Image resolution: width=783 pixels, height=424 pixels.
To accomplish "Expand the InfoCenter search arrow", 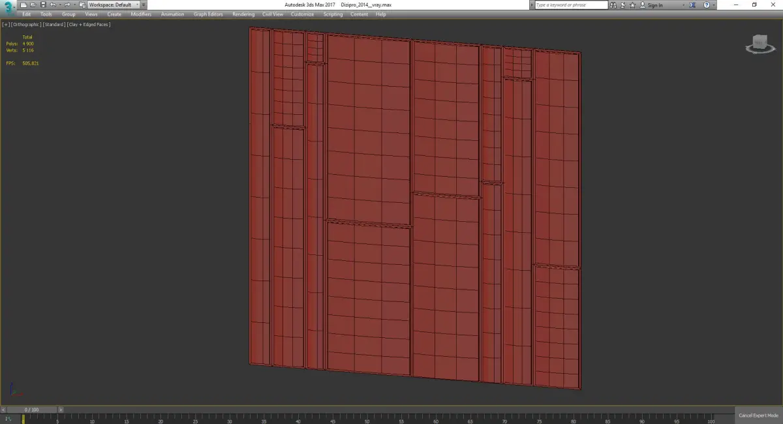I will click(532, 5).
